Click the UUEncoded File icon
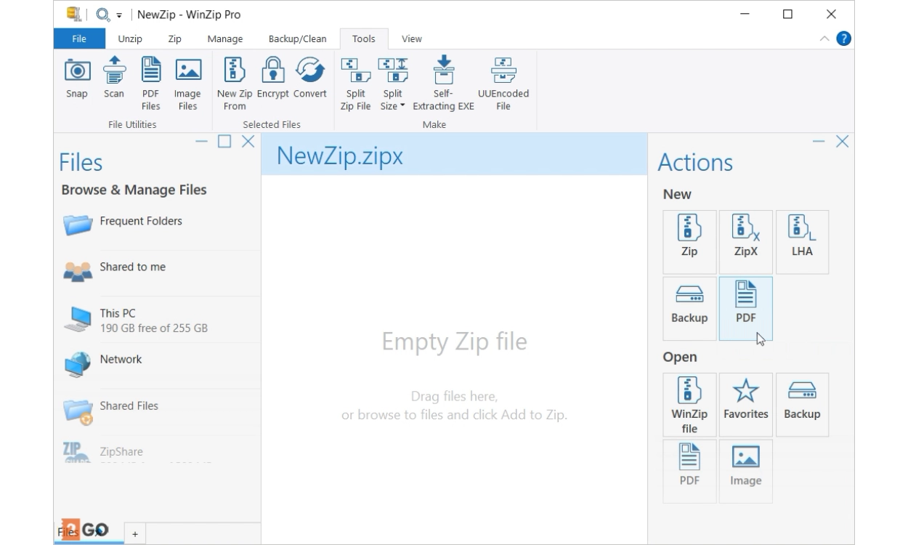Viewport: 908px width, 545px height. coord(503,71)
